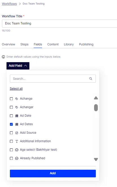Check the Achange field checkbox
This screenshot has width=117, height=187.
[x=11, y=99]
